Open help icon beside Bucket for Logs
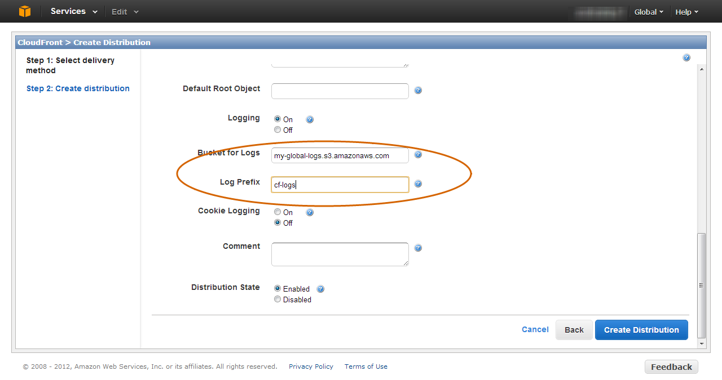Screen dimensions: 722x380 (418, 155)
